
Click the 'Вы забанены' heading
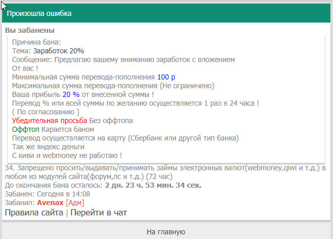coord(30,31)
